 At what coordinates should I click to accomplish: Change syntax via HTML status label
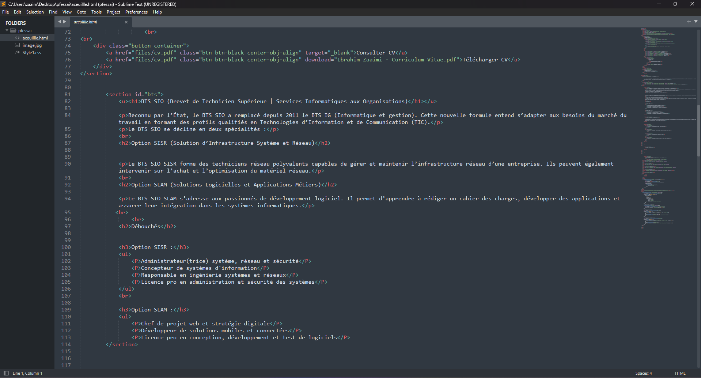pos(680,373)
